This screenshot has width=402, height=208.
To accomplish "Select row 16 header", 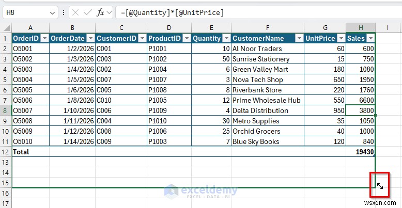I will point(5,193).
